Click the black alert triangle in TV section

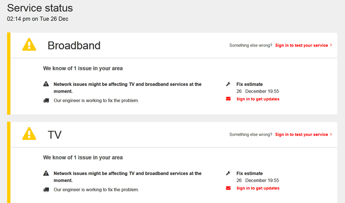click(x=46, y=174)
